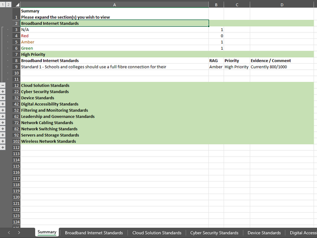Expand group beside row 62 Leadership and Governance
This screenshot has height=238, width=317.
click(3, 116)
